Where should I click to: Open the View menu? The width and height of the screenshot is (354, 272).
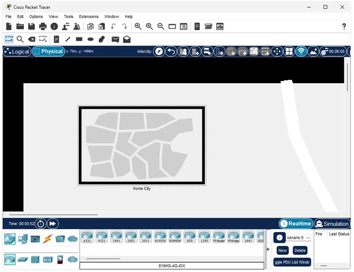coord(53,16)
